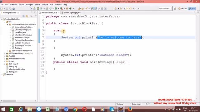Click the Package Explorer horizontal scrollbar thumb
Image resolution: width=200 pixels, height=112 pixels.
coord(9,101)
